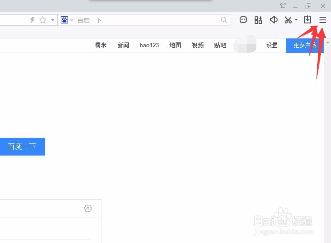Open the 贴吧 link
Image resolution: width=331 pixels, height=243 pixels.
(220, 45)
